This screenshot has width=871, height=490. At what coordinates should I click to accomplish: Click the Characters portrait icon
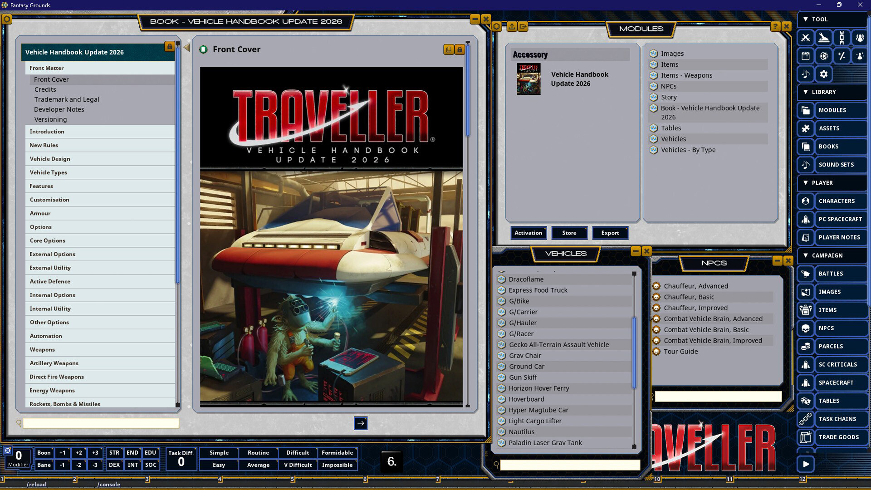coord(806,201)
